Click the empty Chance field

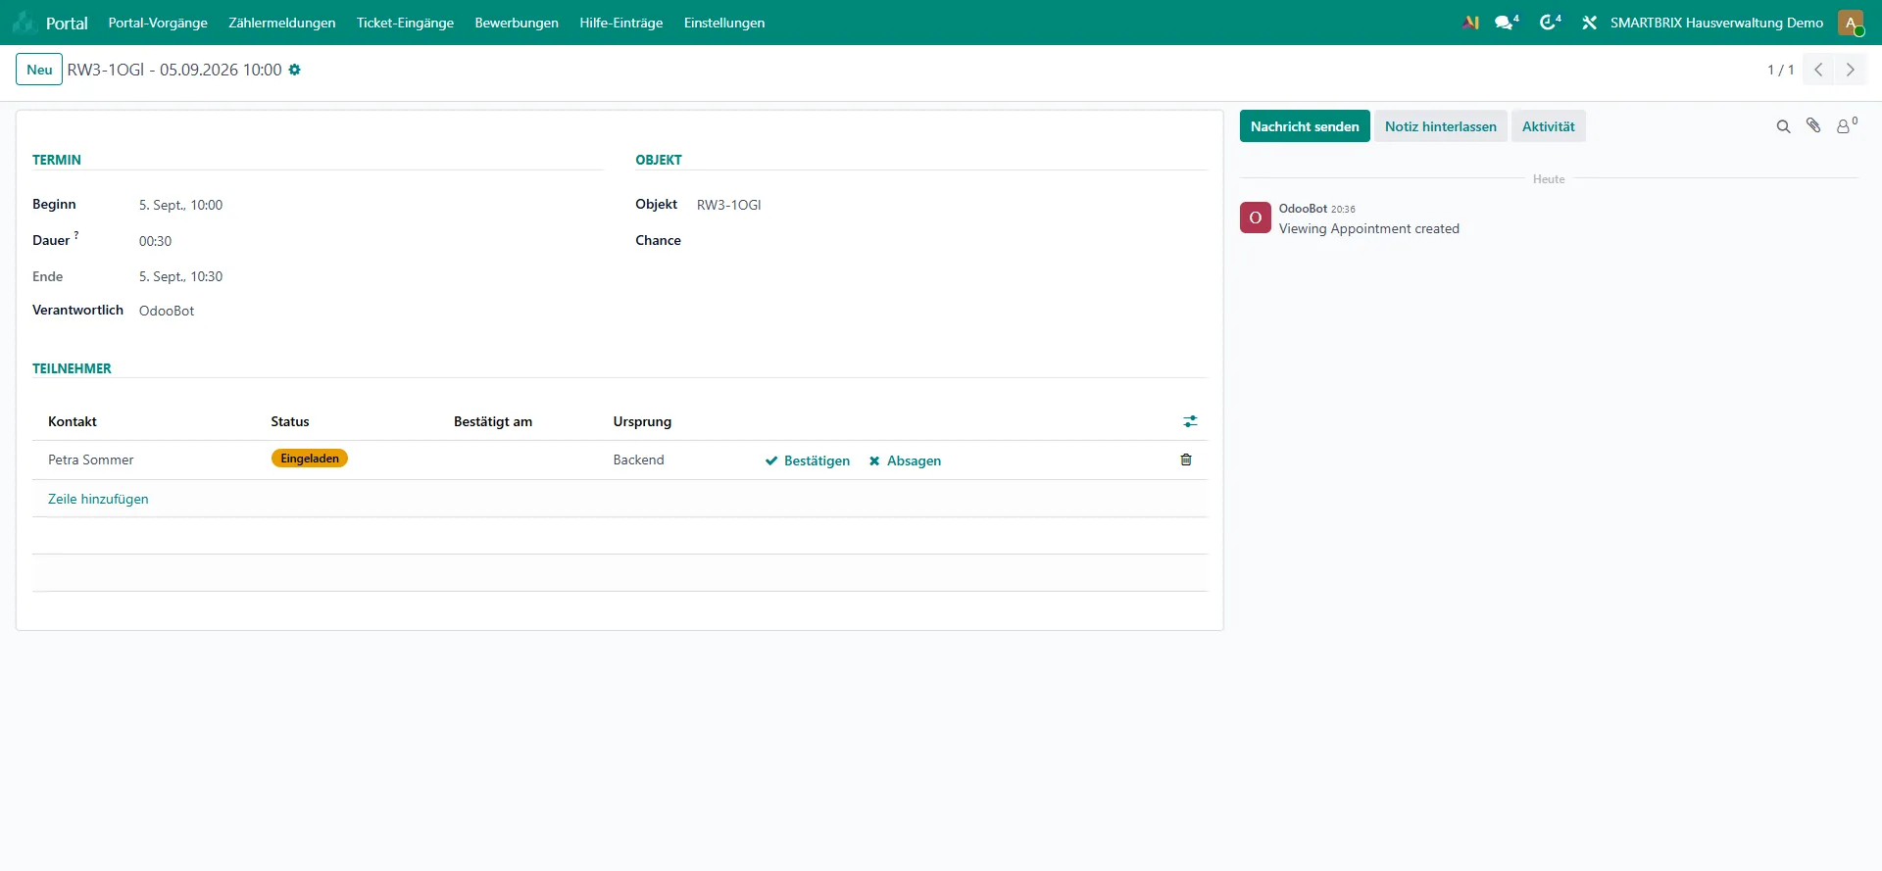952,241
